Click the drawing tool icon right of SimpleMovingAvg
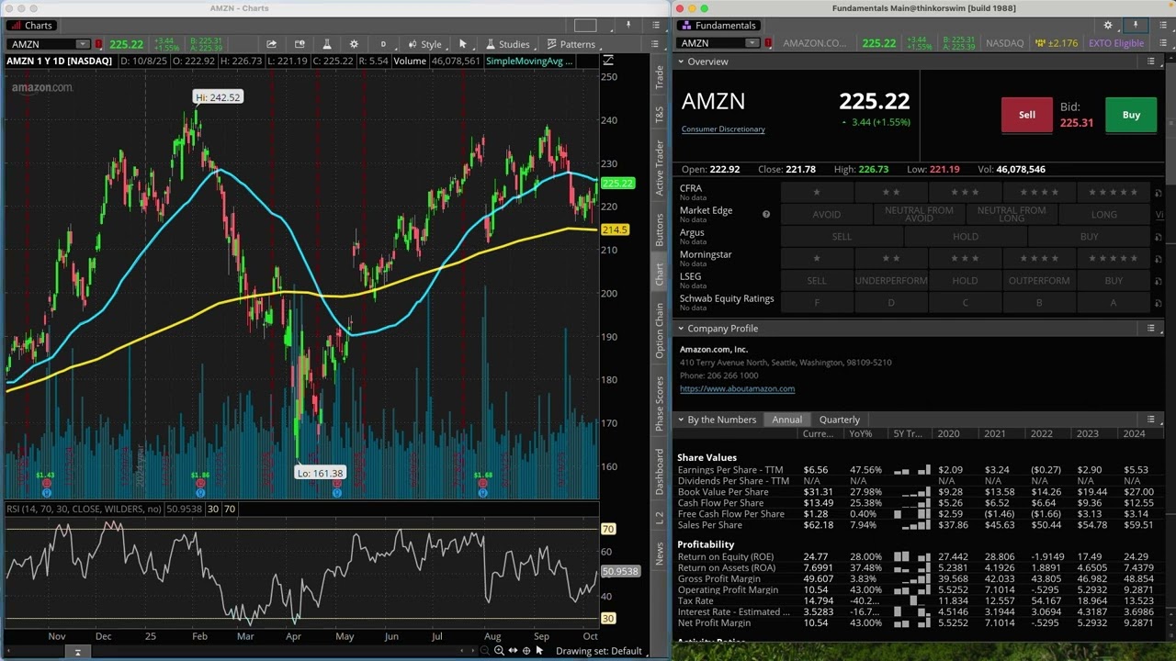 click(x=608, y=61)
